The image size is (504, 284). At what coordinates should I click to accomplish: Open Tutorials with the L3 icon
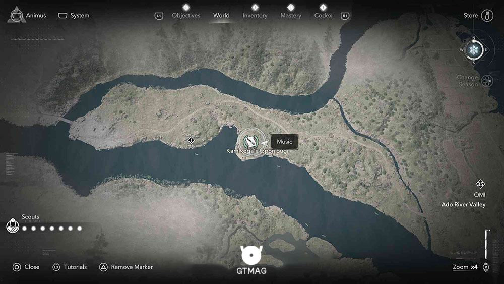pyautogui.click(x=56, y=267)
